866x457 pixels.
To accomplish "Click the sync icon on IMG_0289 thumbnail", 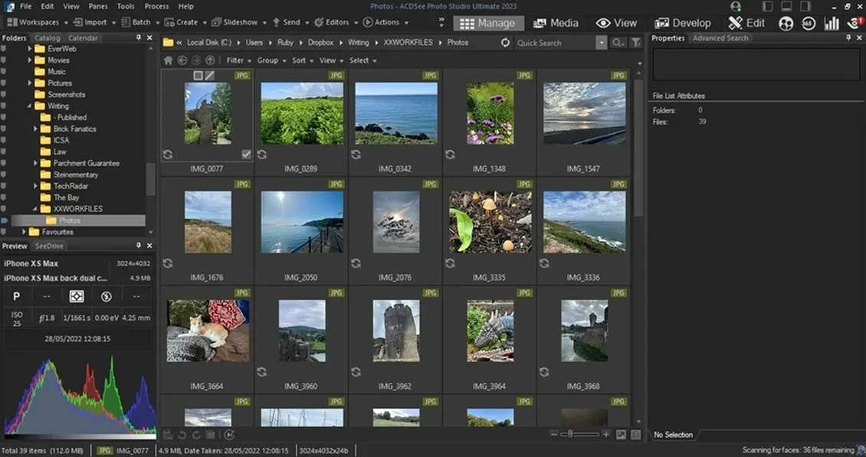I will pyautogui.click(x=262, y=155).
